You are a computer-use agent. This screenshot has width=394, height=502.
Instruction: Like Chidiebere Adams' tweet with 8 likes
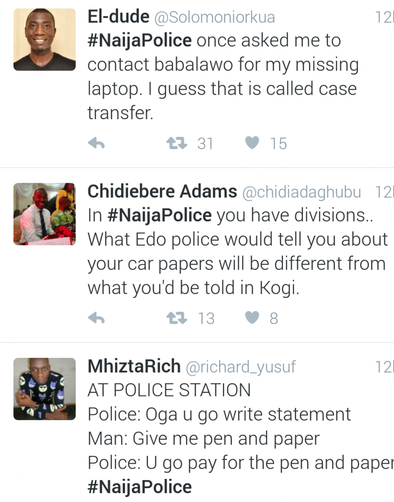pos(252,319)
